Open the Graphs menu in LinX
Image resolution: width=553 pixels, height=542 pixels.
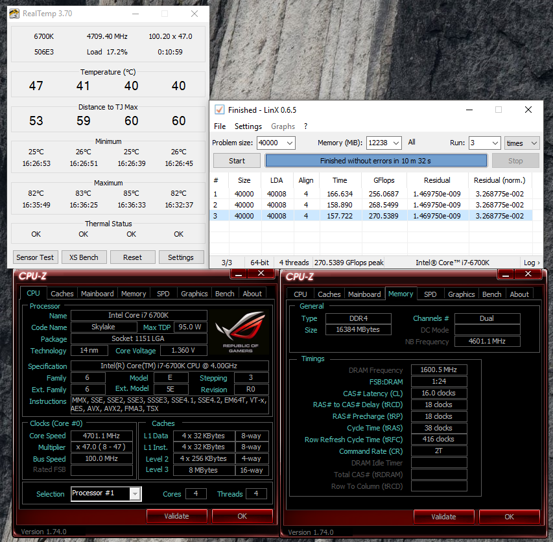tap(283, 126)
